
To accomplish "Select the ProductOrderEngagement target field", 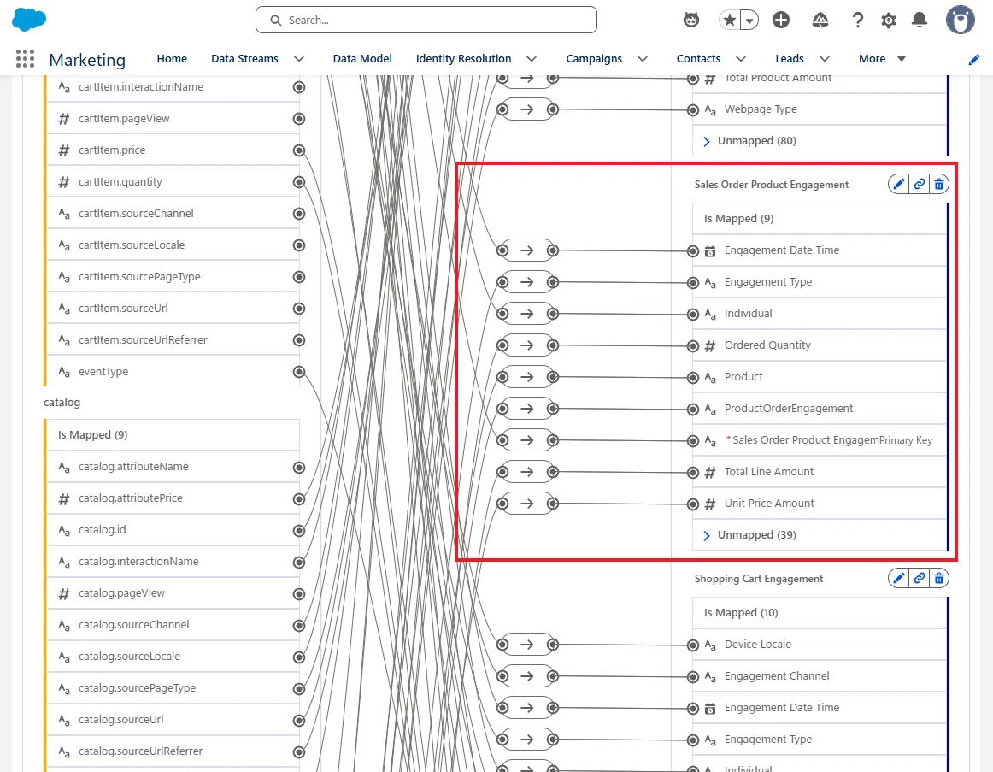I will coord(819,409).
